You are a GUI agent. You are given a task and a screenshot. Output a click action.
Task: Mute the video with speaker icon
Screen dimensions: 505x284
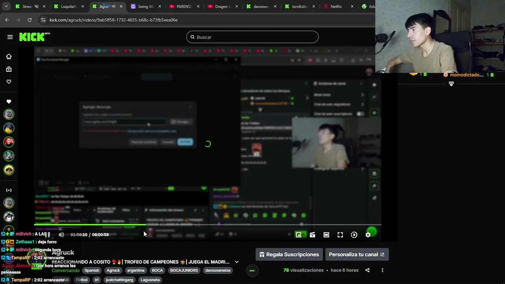61,235
